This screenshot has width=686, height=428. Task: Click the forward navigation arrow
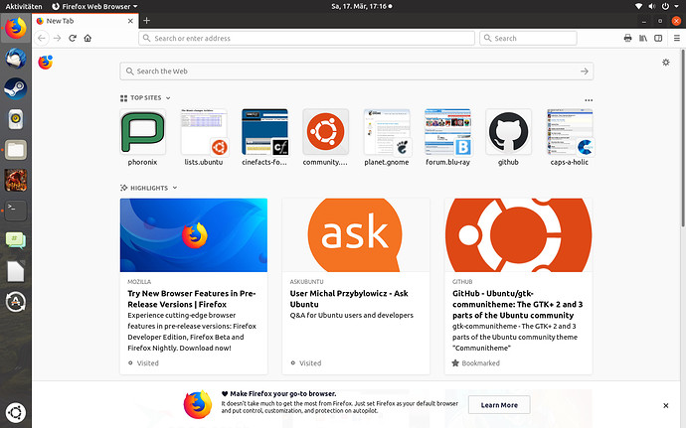[x=58, y=38]
